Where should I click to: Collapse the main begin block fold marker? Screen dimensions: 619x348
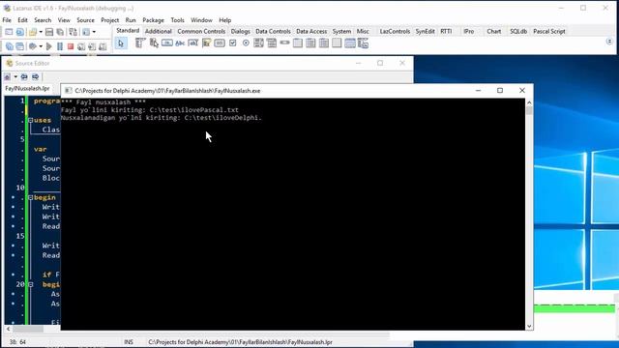[x=30, y=197]
